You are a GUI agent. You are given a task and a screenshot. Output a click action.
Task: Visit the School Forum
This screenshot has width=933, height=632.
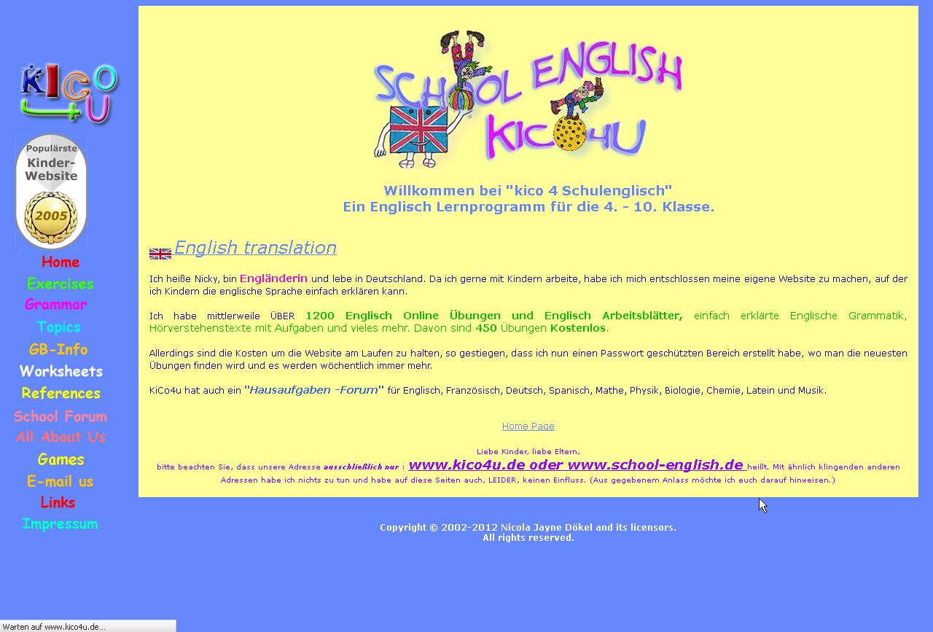click(60, 417)
